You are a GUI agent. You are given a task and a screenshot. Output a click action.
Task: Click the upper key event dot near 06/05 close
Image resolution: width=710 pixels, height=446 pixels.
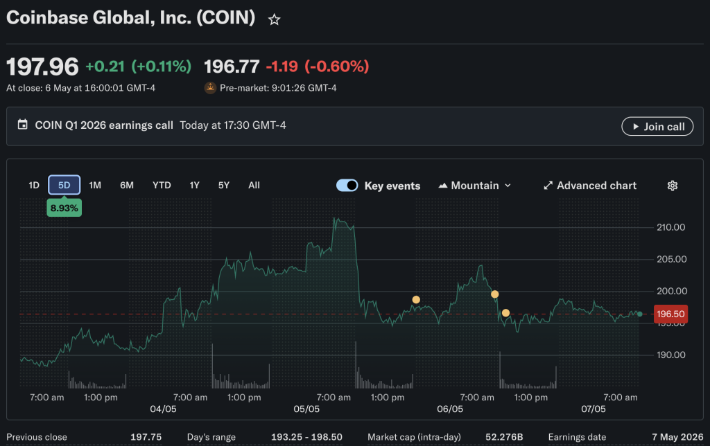495,294
